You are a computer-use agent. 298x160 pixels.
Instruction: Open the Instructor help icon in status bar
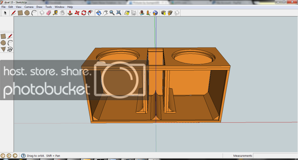[23, 156]
